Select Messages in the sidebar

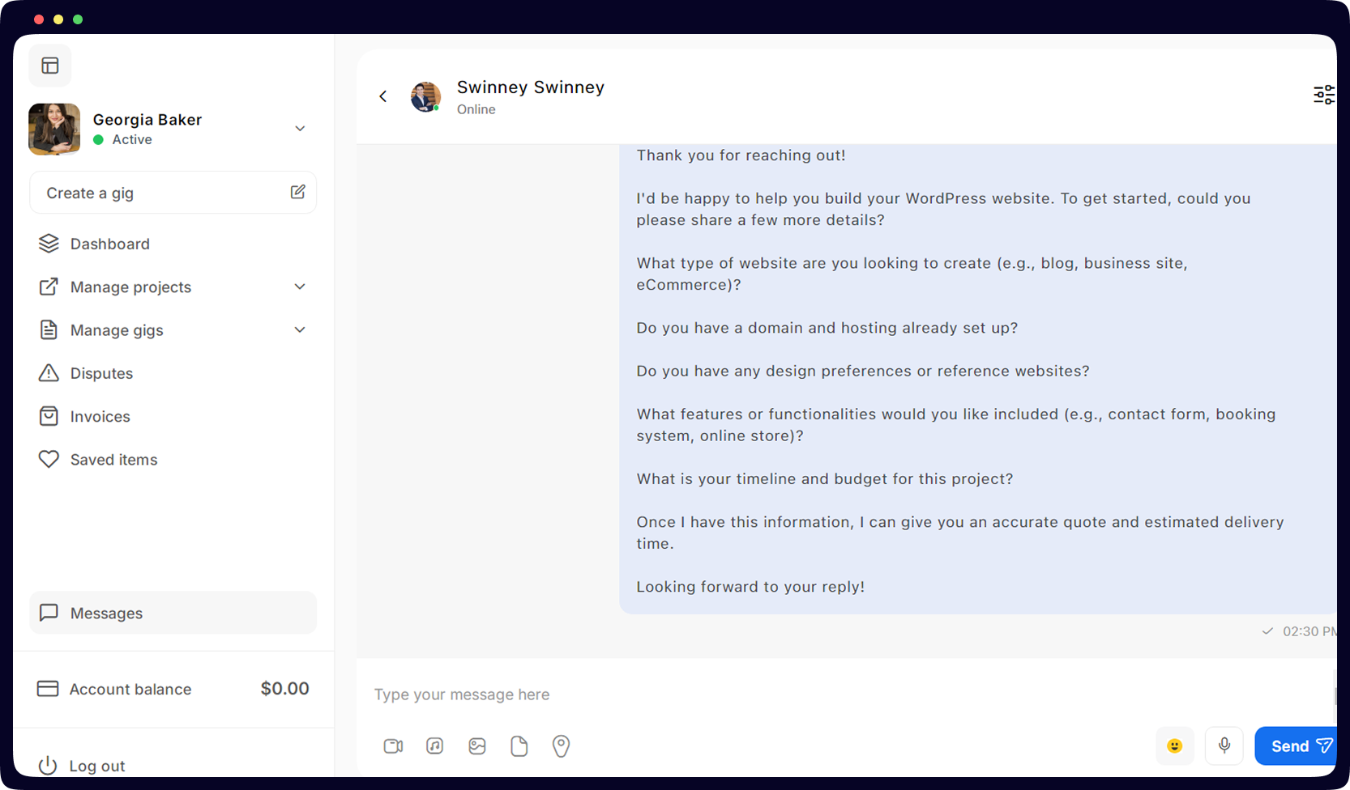click(x=173, y=613)
